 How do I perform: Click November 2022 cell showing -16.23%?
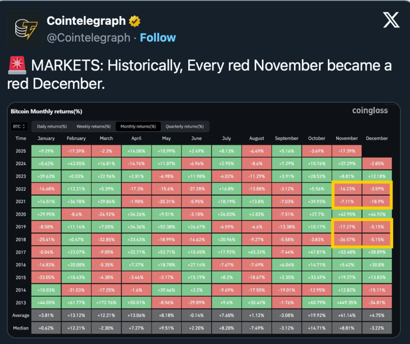click(347, 189)
